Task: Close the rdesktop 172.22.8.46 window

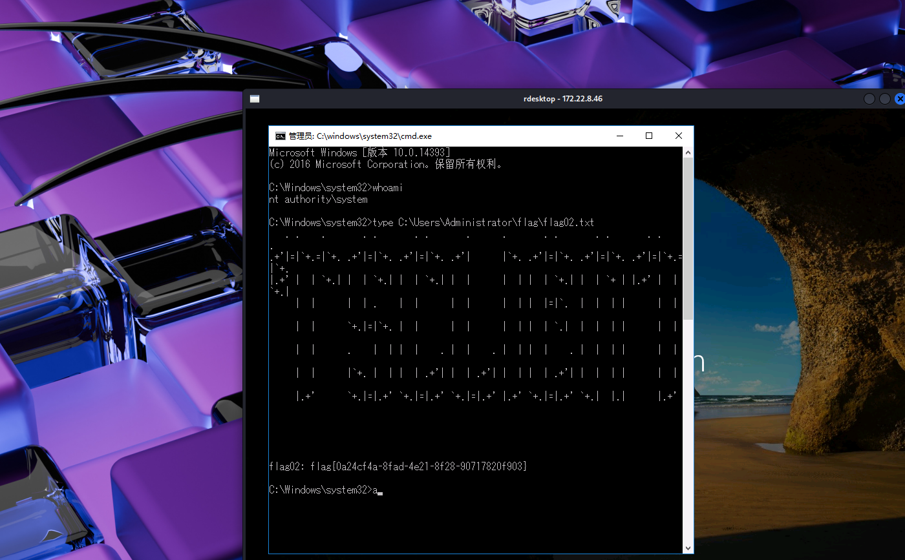Action: tap(900, 99)
